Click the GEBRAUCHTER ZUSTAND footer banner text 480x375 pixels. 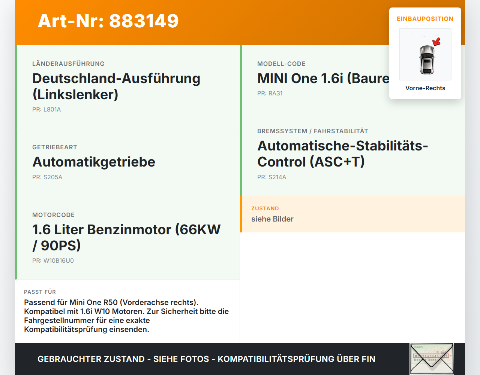coord(206,359)
